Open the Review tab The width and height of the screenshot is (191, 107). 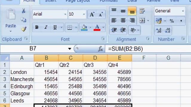click(x=153, y=1)
